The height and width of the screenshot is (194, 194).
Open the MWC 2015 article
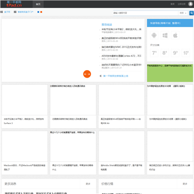(x=121, y=47)
